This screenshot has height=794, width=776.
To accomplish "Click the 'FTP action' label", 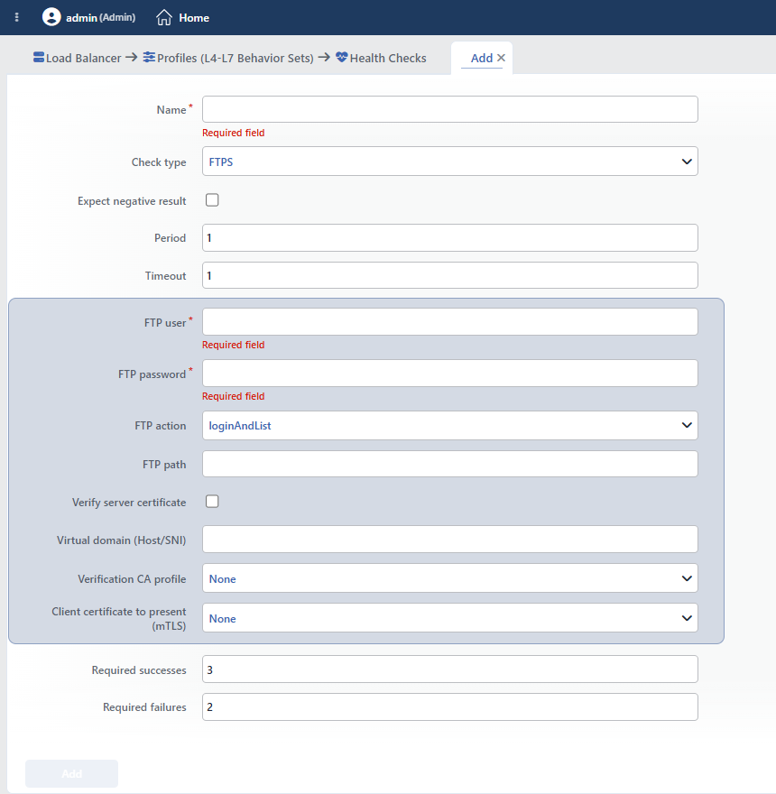I will [x=160, y=426].
